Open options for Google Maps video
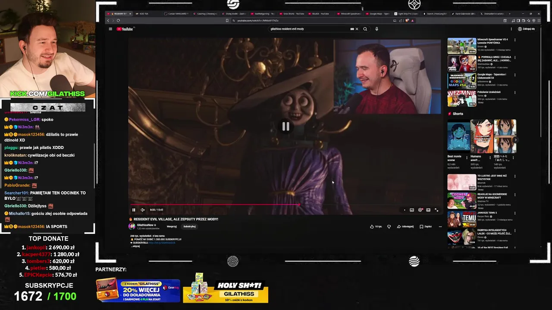This screenshot has width=552, height=310. point(514,75)
